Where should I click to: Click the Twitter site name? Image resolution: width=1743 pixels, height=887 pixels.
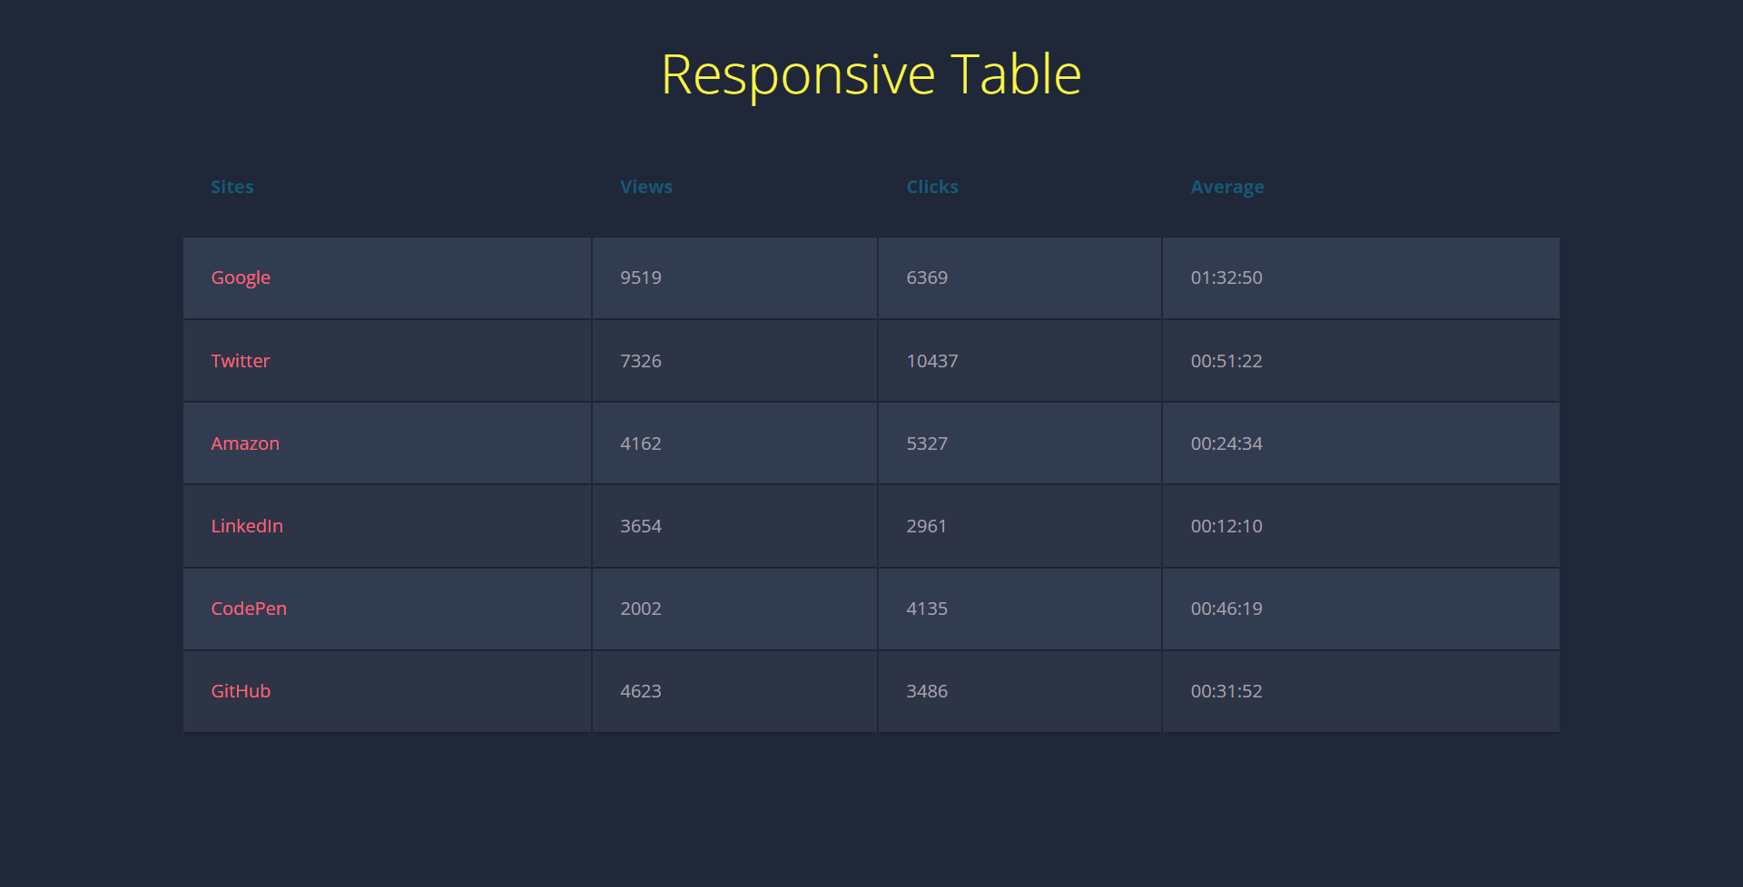241,361
